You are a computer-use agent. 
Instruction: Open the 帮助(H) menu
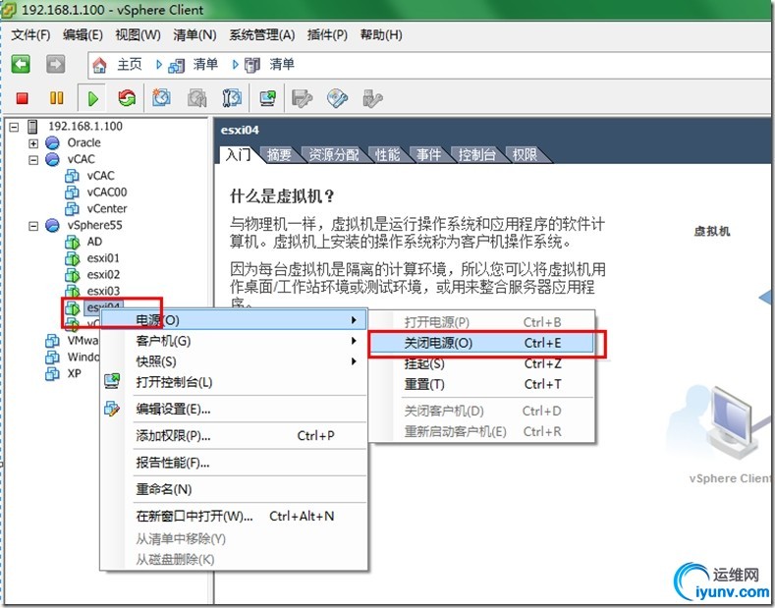381,35
